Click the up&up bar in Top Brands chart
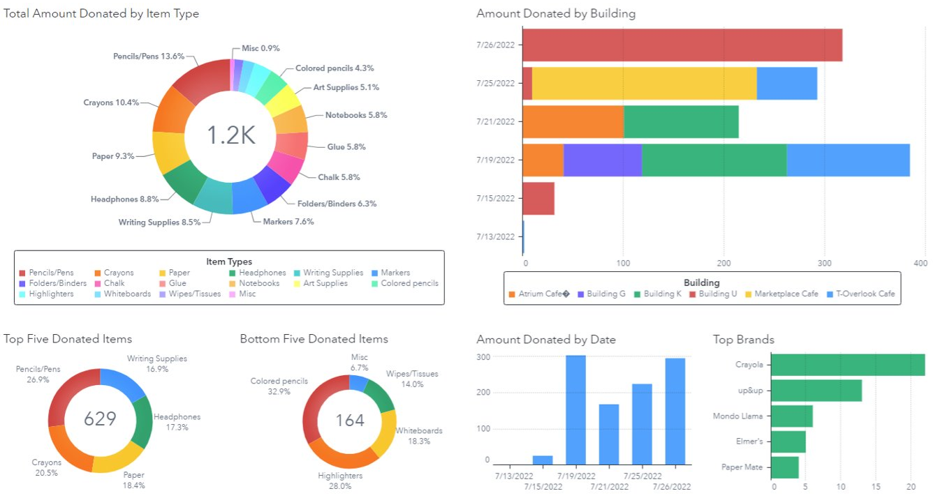Screen dimensions: 938x498 pos(817,391)
